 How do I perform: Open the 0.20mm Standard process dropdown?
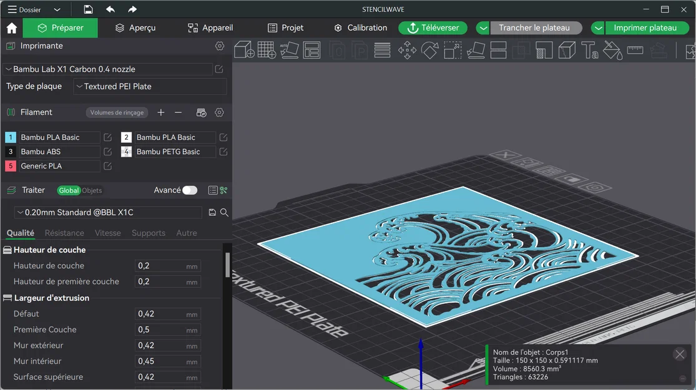pyautogui.click(x=109, y=213)
